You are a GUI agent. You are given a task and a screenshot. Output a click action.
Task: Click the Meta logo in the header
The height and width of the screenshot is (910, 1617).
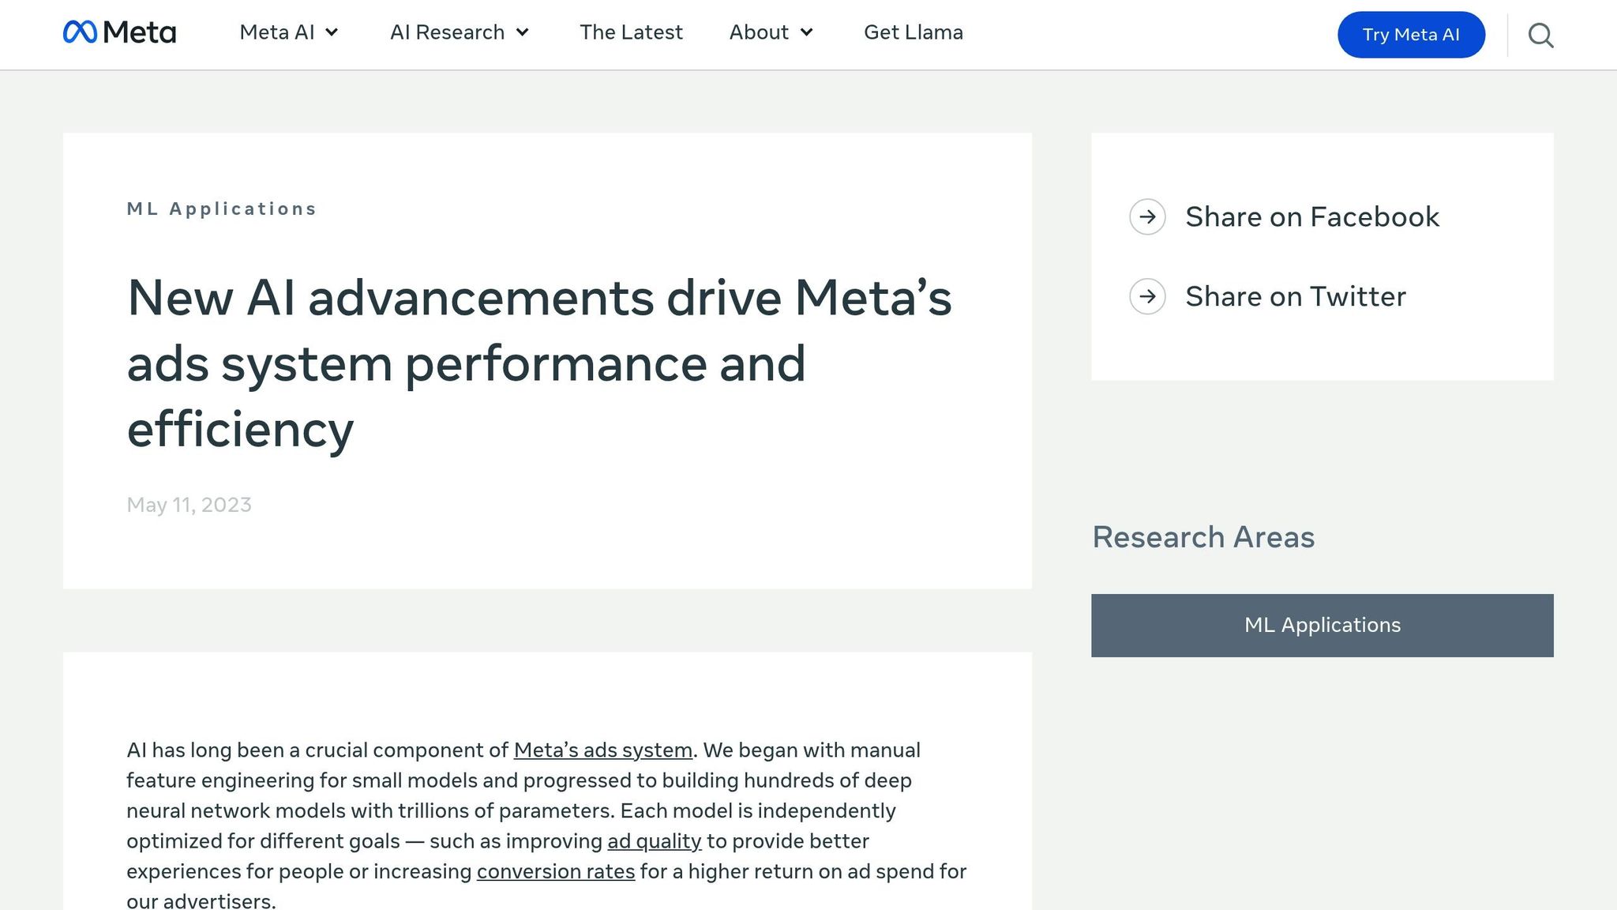[x=119, y=32]
